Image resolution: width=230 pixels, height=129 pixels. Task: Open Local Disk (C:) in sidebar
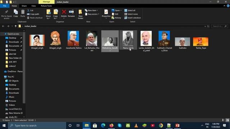point(15,109)
